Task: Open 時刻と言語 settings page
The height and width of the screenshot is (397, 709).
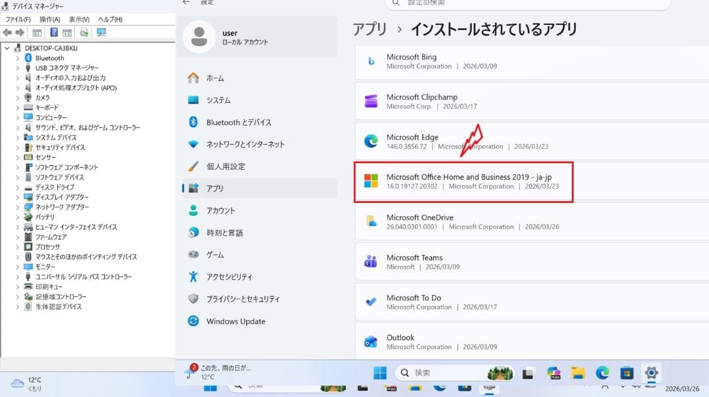Action: [259, 233]
